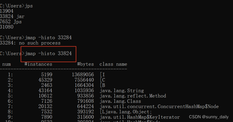Select bytes value 315600

click(85, 117)
